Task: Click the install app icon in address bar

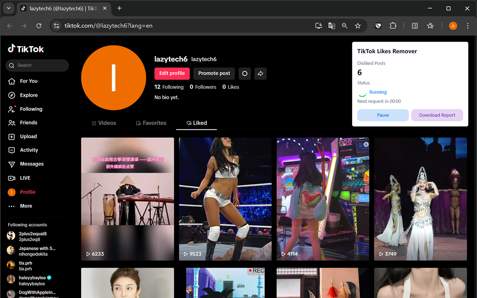Action: pos(319,26)
